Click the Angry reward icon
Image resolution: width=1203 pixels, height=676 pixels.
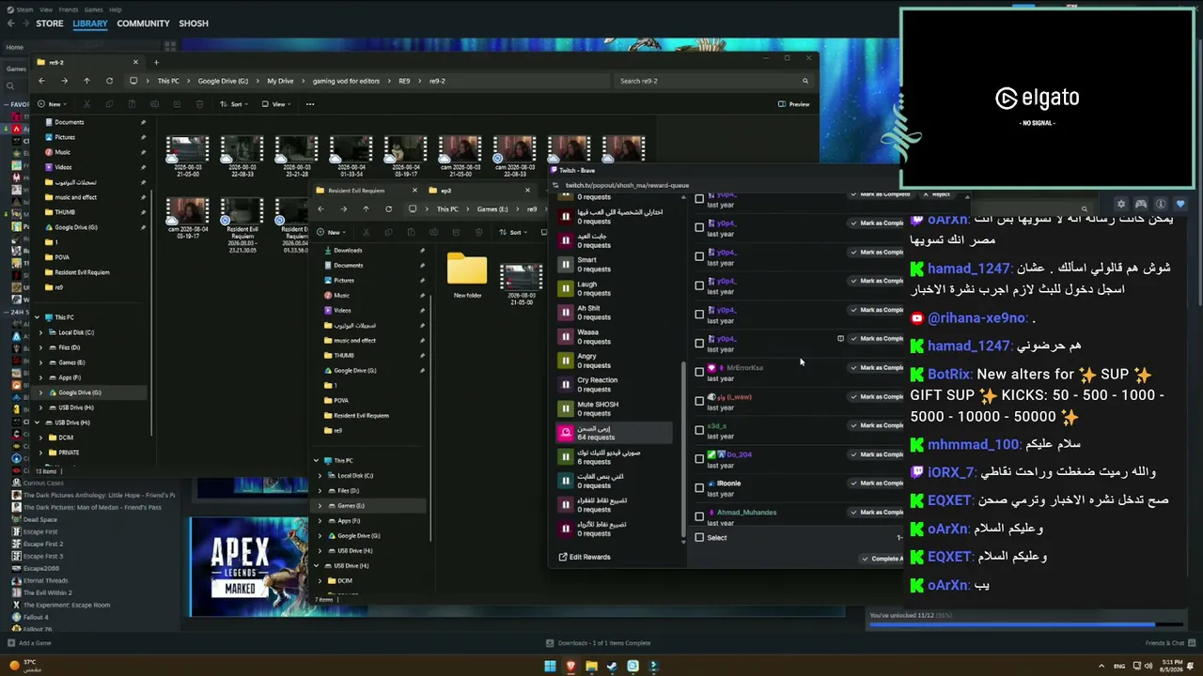[565, 361]
